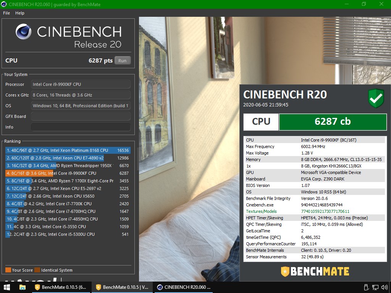Open the Windows Start menu
The height and width of the screenshot is (293, 391).
[7, 287]
